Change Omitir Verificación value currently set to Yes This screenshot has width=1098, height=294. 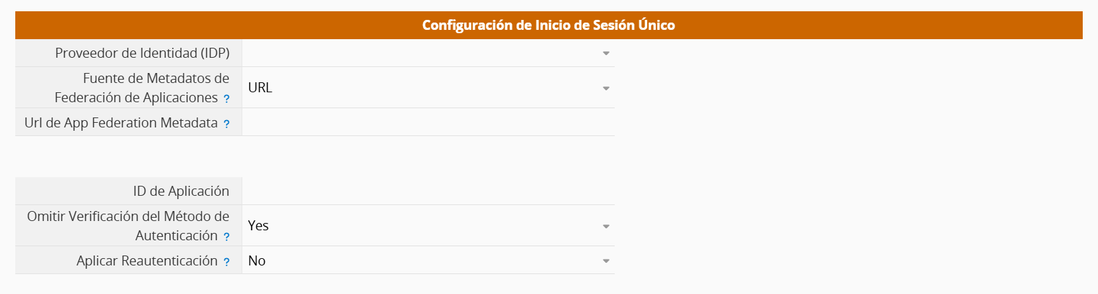coord(428,226)
